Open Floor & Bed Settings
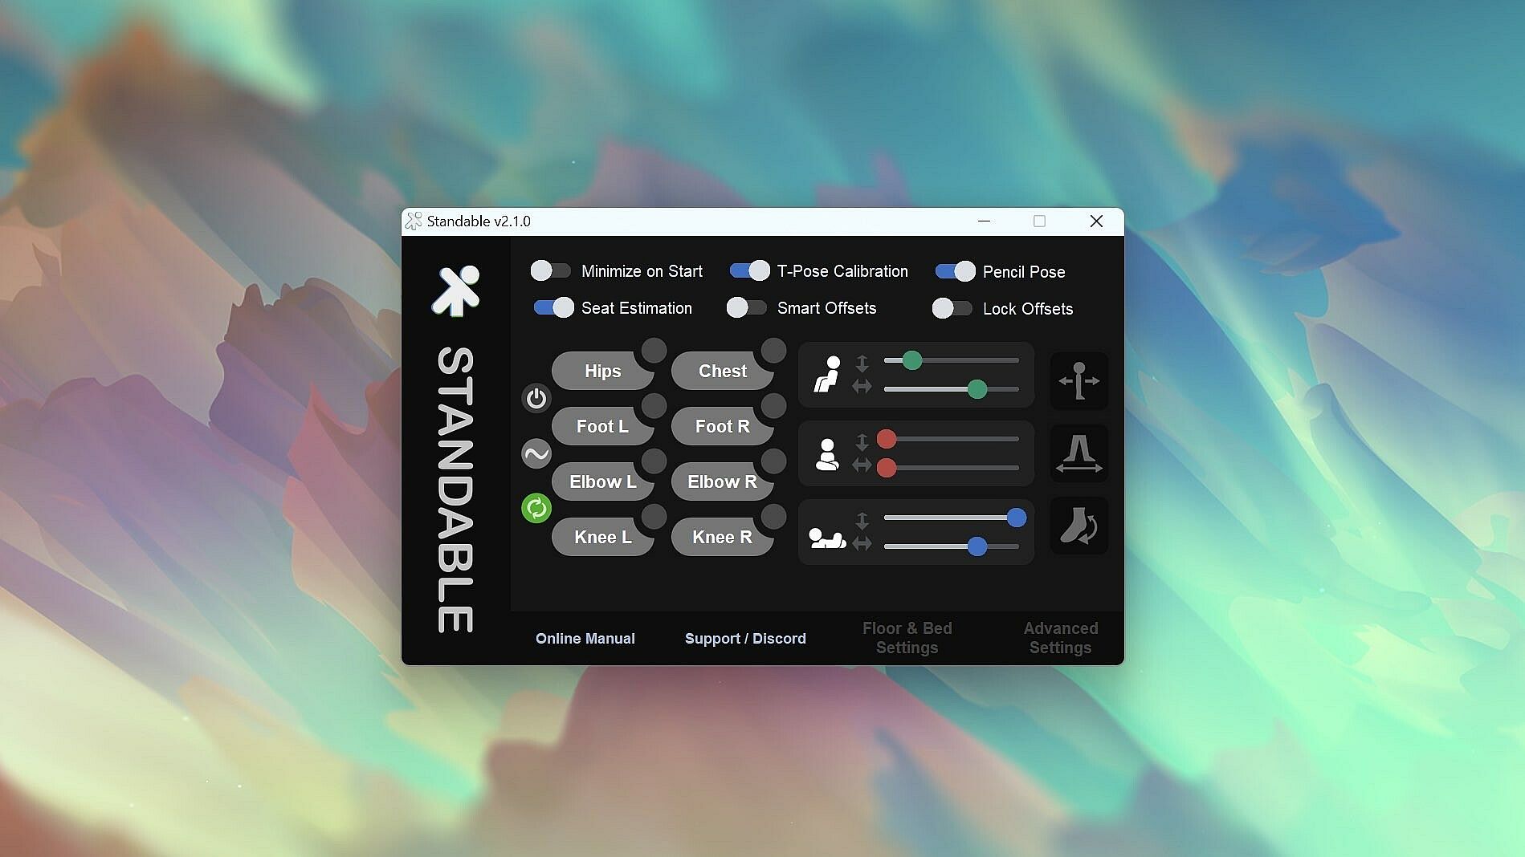Image resolution: width=1525 pixels, height=857 pixels. pos(907,638)
